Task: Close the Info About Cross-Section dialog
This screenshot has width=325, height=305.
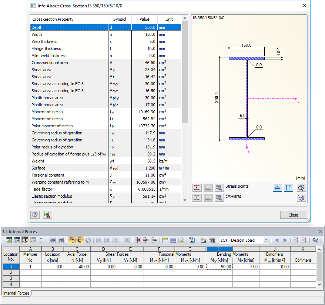Action: coord(294,215)
